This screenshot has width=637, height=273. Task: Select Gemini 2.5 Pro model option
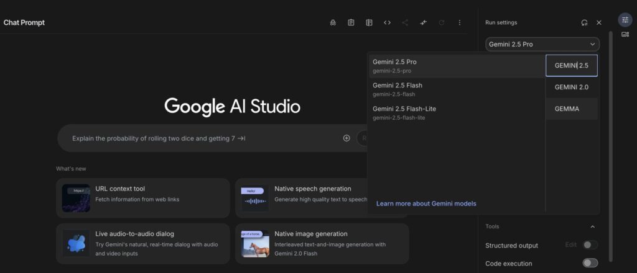457,66
